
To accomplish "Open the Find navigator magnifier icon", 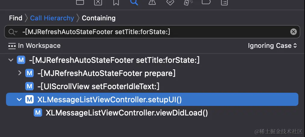I will coord(134,2).
